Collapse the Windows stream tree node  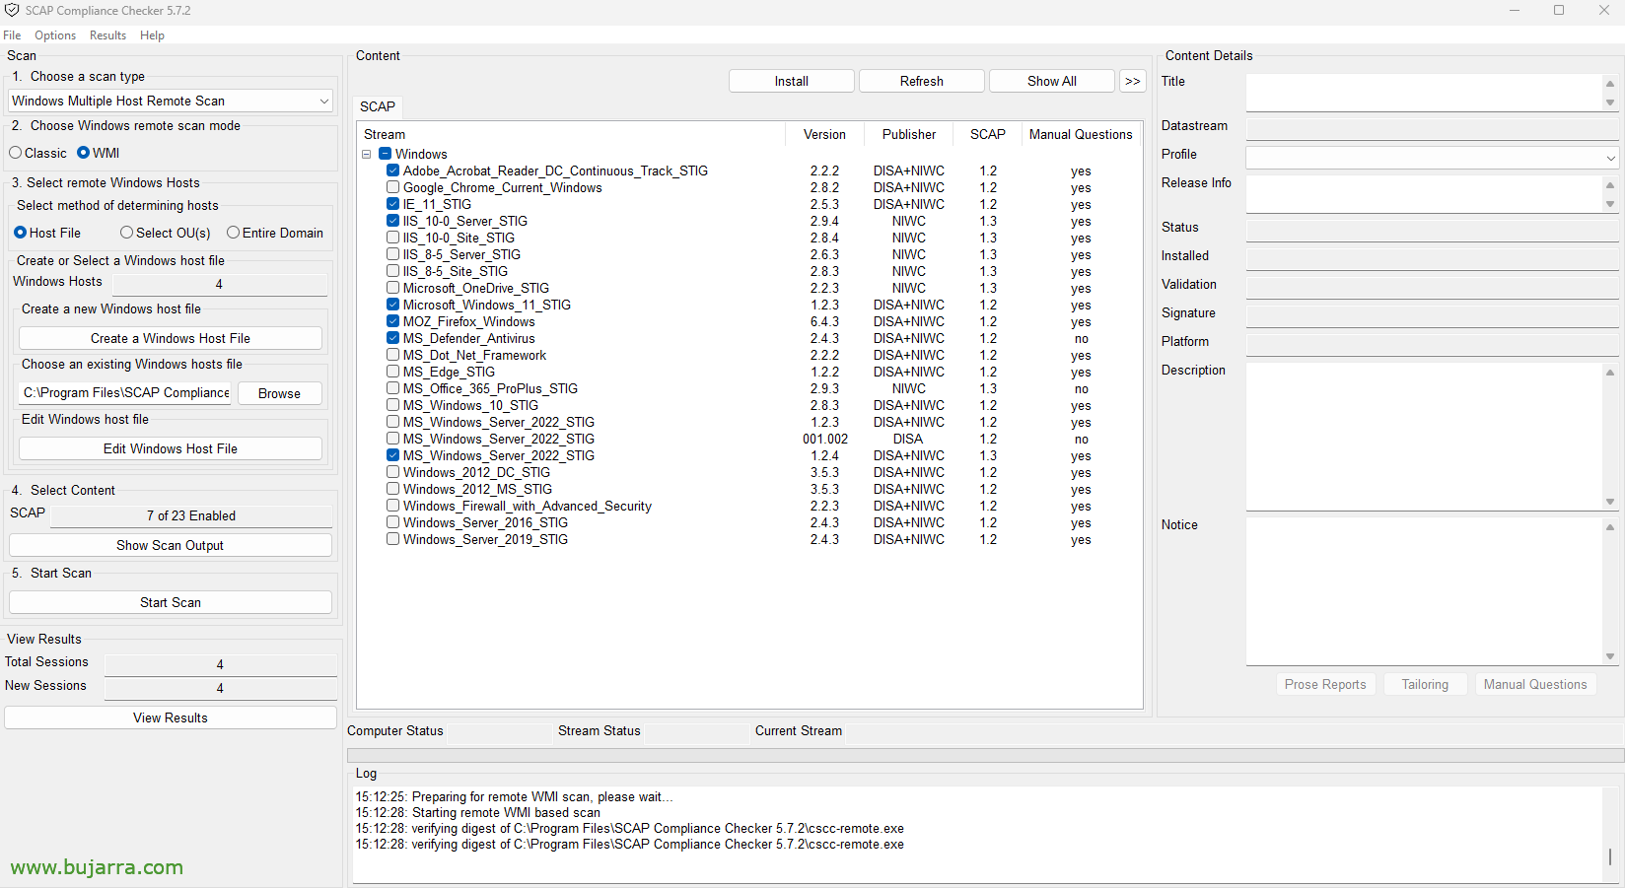pyautogui.click(x=367, y=155)
